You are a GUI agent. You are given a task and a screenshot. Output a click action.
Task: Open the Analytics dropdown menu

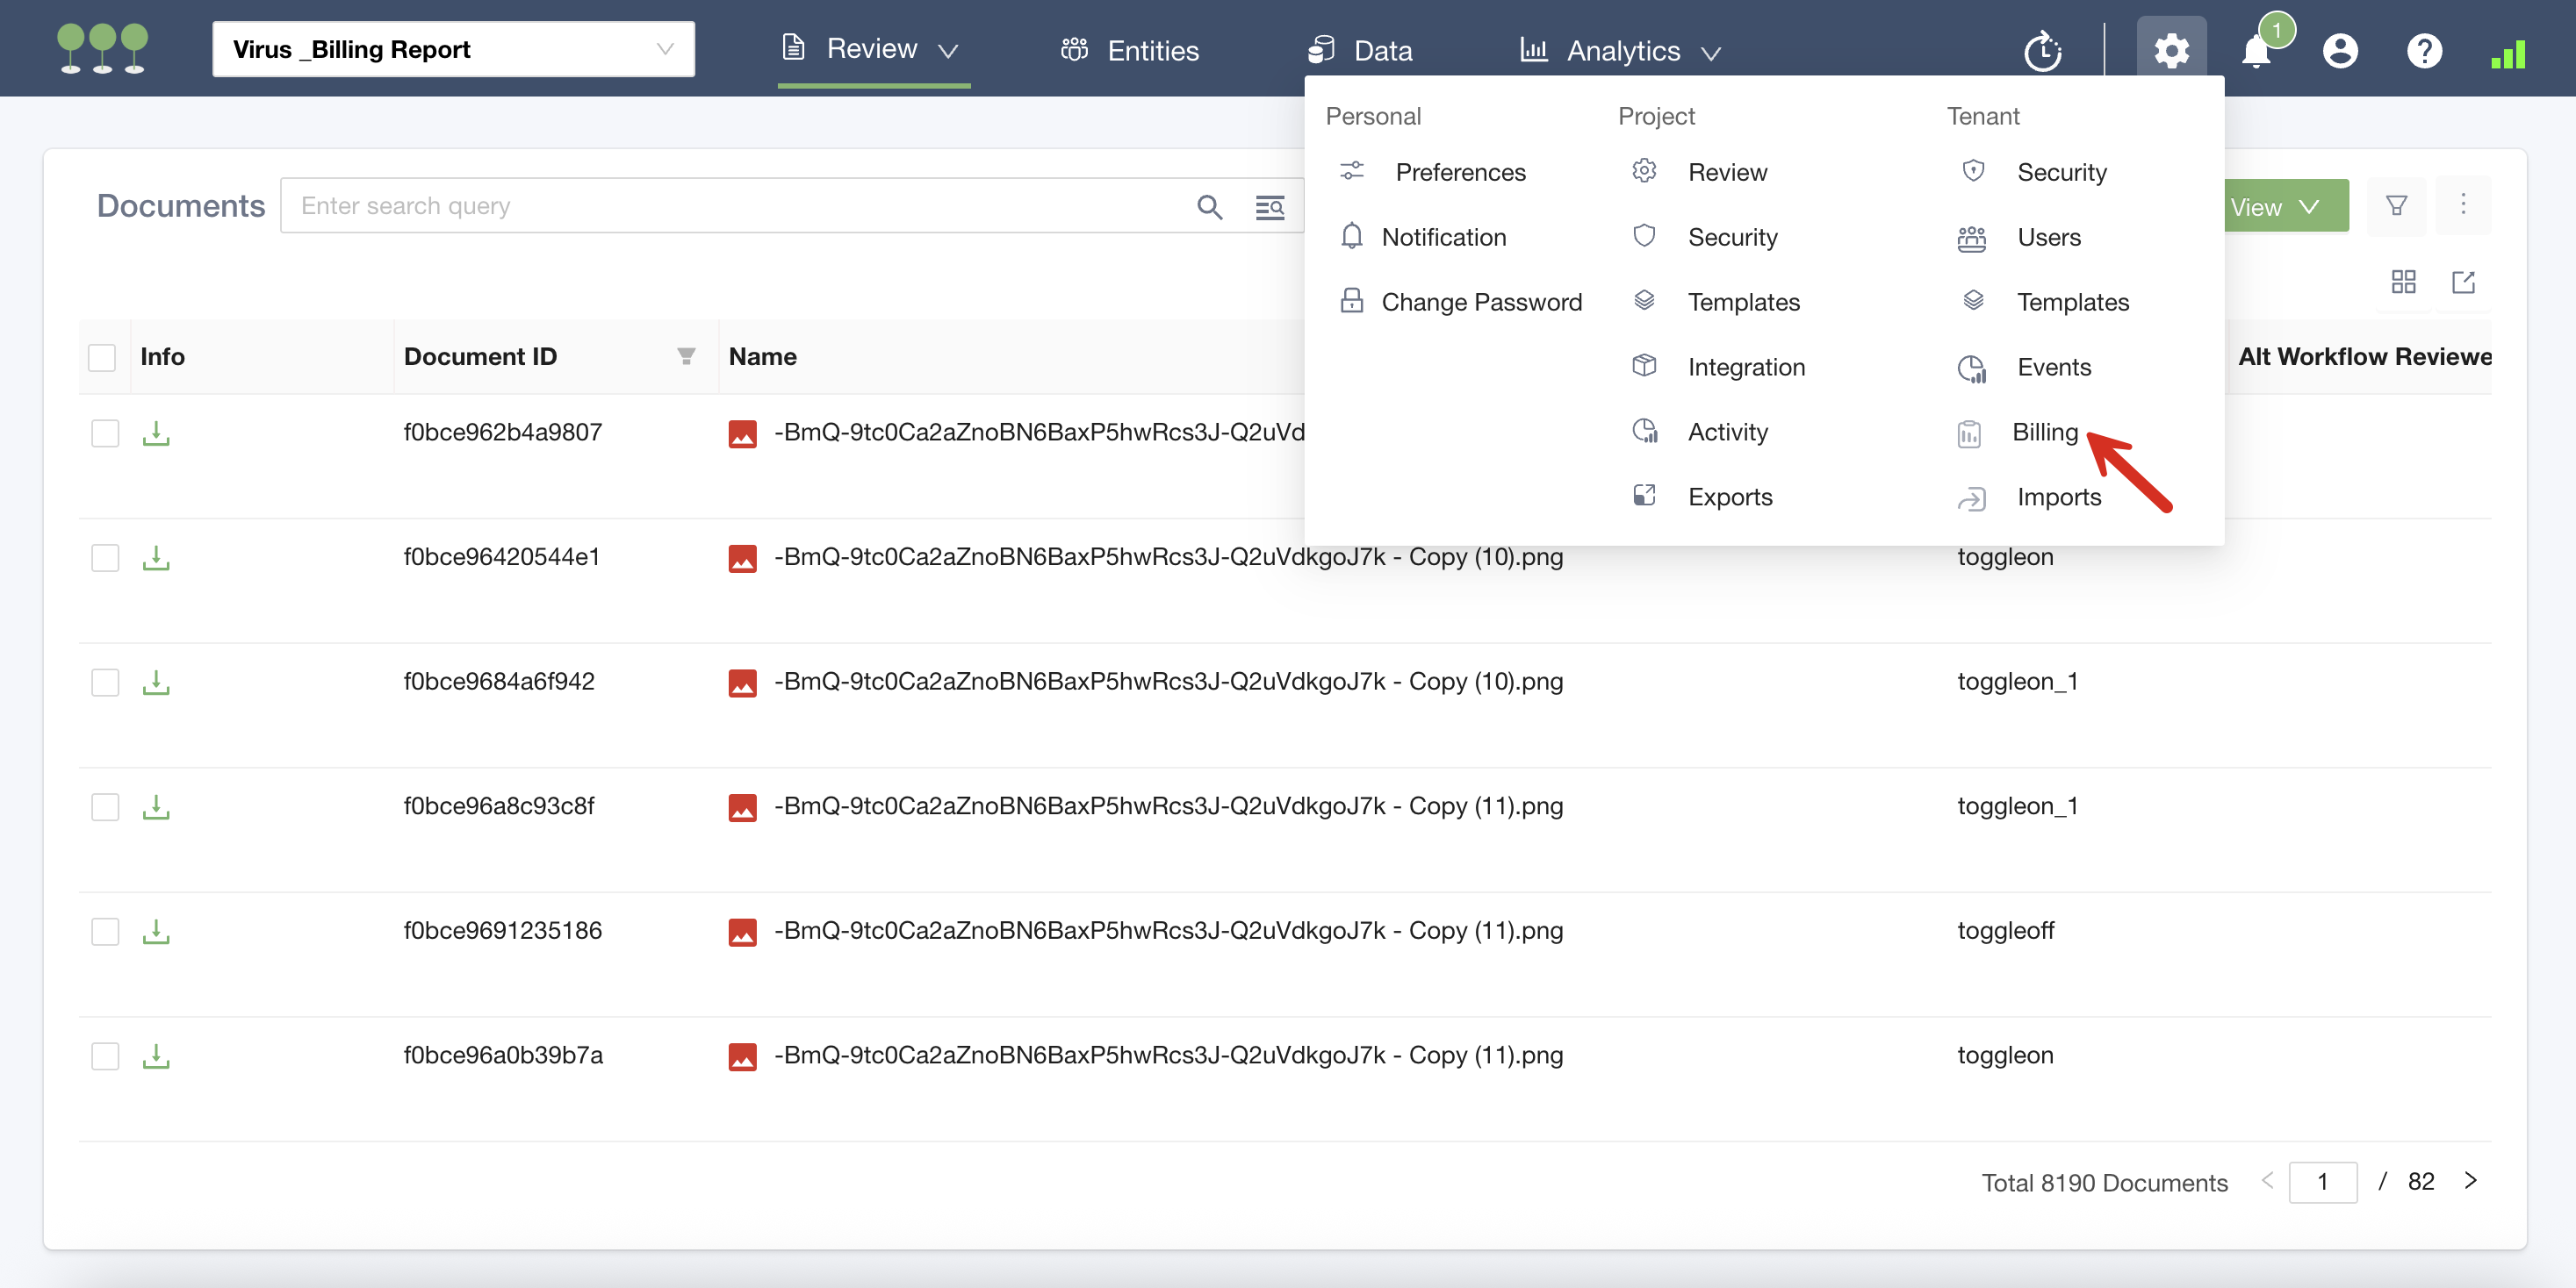pyautogui.click(x=1622, y=51)
